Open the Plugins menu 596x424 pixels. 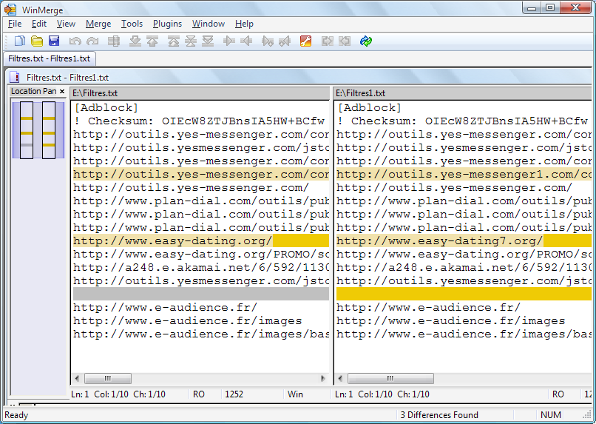pyautogui.click(x=167, y=24)
